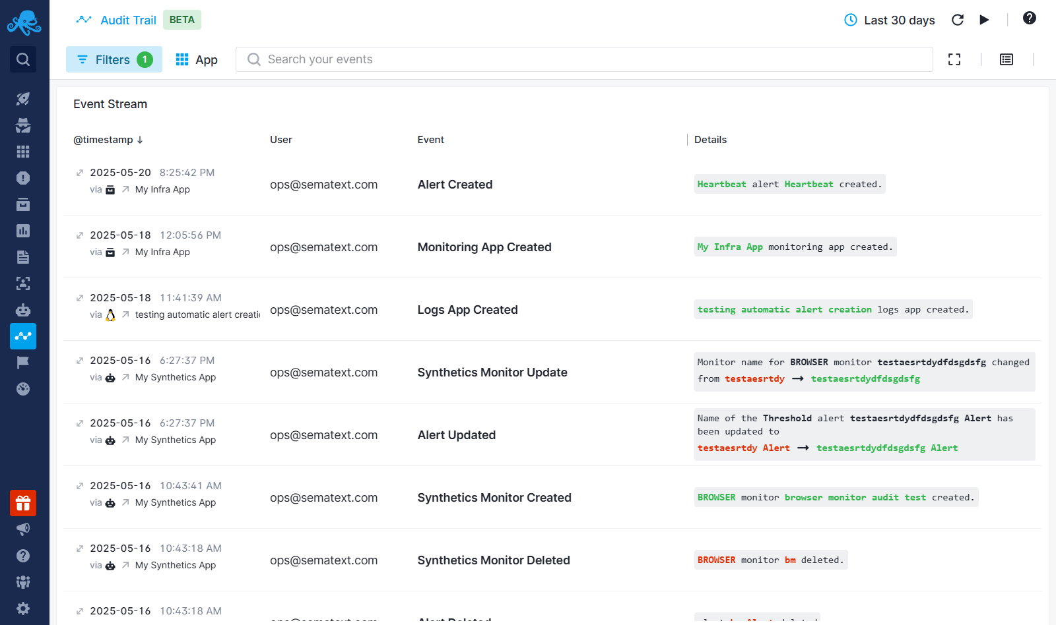Toggle fullscreen mode for the event stream
This screenshot has height=625, width=1056.
click(954, 59)
